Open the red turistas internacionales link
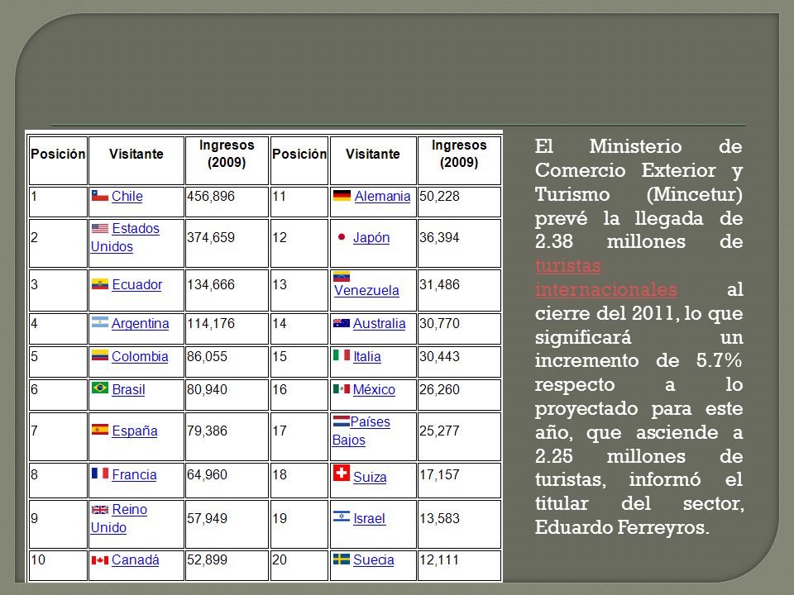The width and height of the screenshot is (794, 595). click(x=606, y=278)
